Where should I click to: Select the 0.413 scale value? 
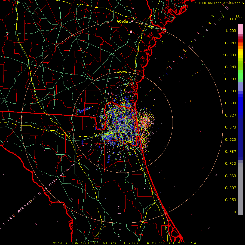click(231, 164)
